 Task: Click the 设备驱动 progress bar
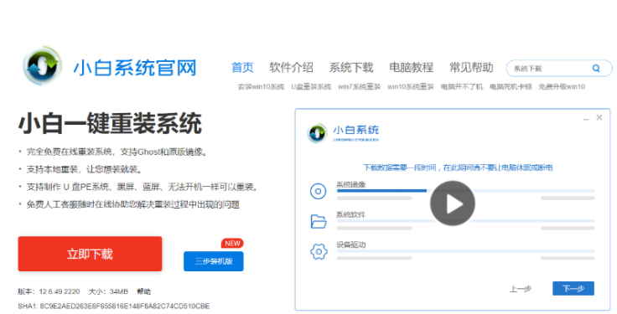coord(465,251)
